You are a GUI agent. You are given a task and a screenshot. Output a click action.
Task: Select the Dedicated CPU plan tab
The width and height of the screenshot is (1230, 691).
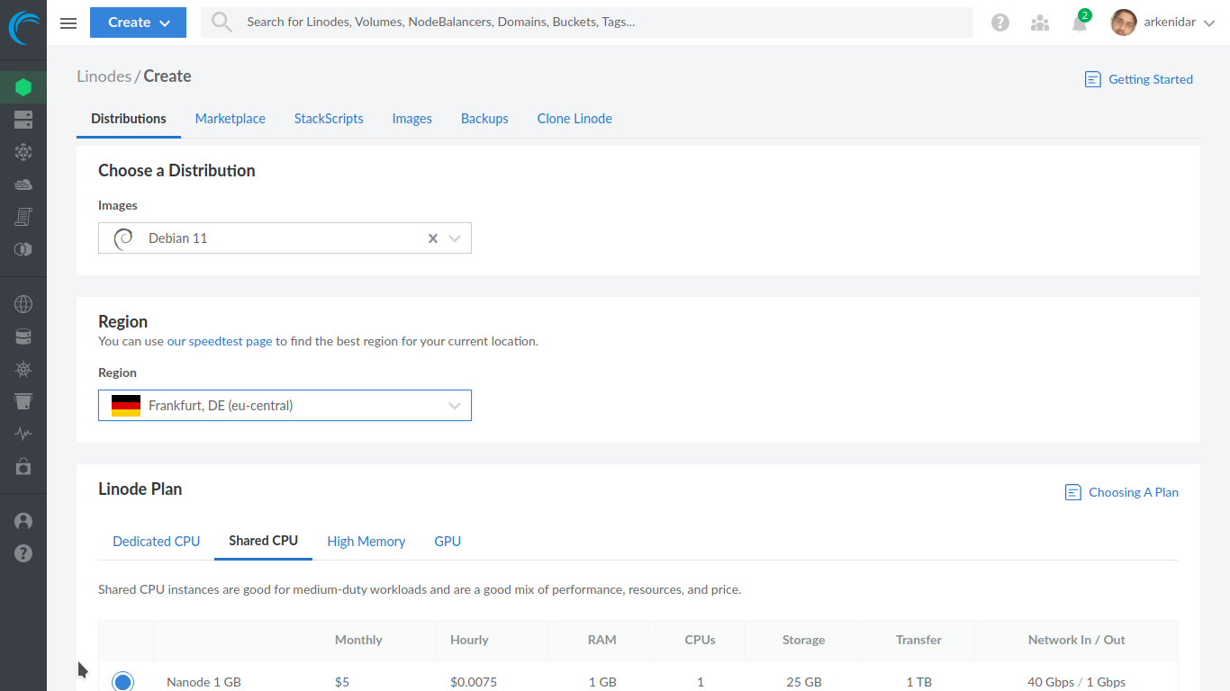click(157, 542)
